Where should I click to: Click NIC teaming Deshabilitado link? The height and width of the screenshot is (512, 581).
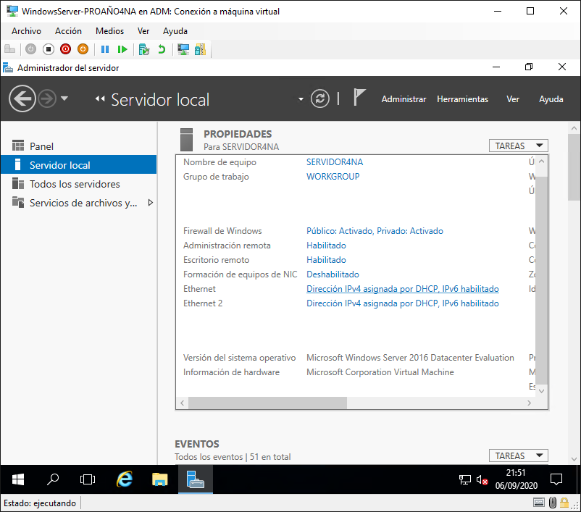click(x=333, y=274)
